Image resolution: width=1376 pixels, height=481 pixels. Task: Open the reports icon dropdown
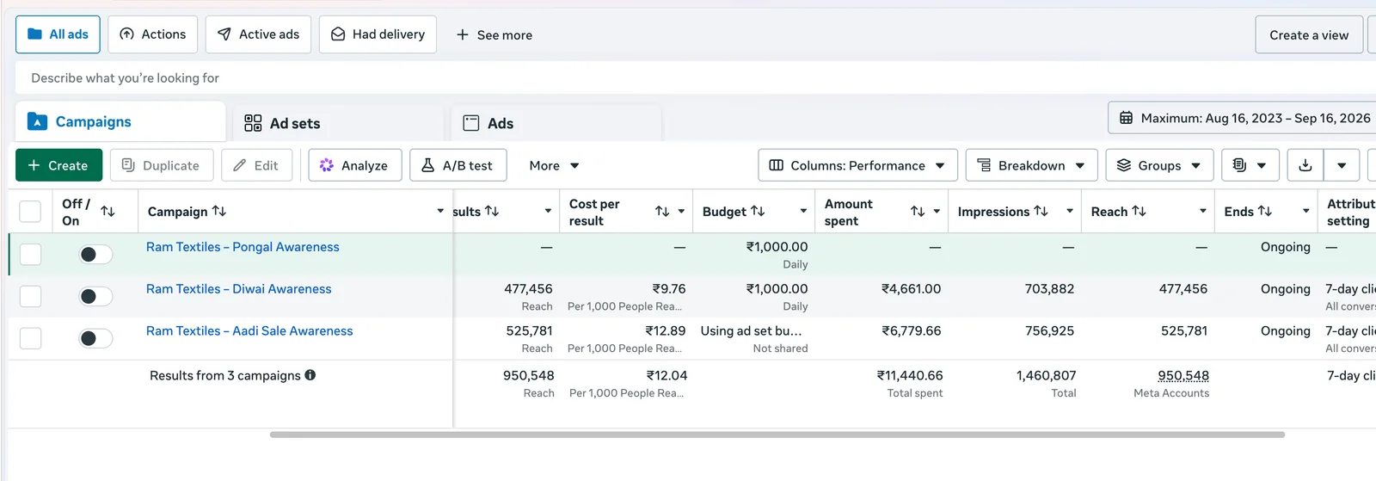[x=1250, y=165]
